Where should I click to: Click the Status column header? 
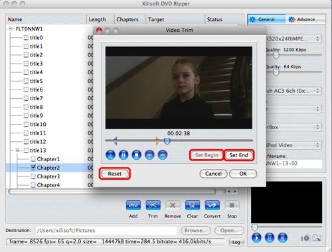tap(224, 19)
